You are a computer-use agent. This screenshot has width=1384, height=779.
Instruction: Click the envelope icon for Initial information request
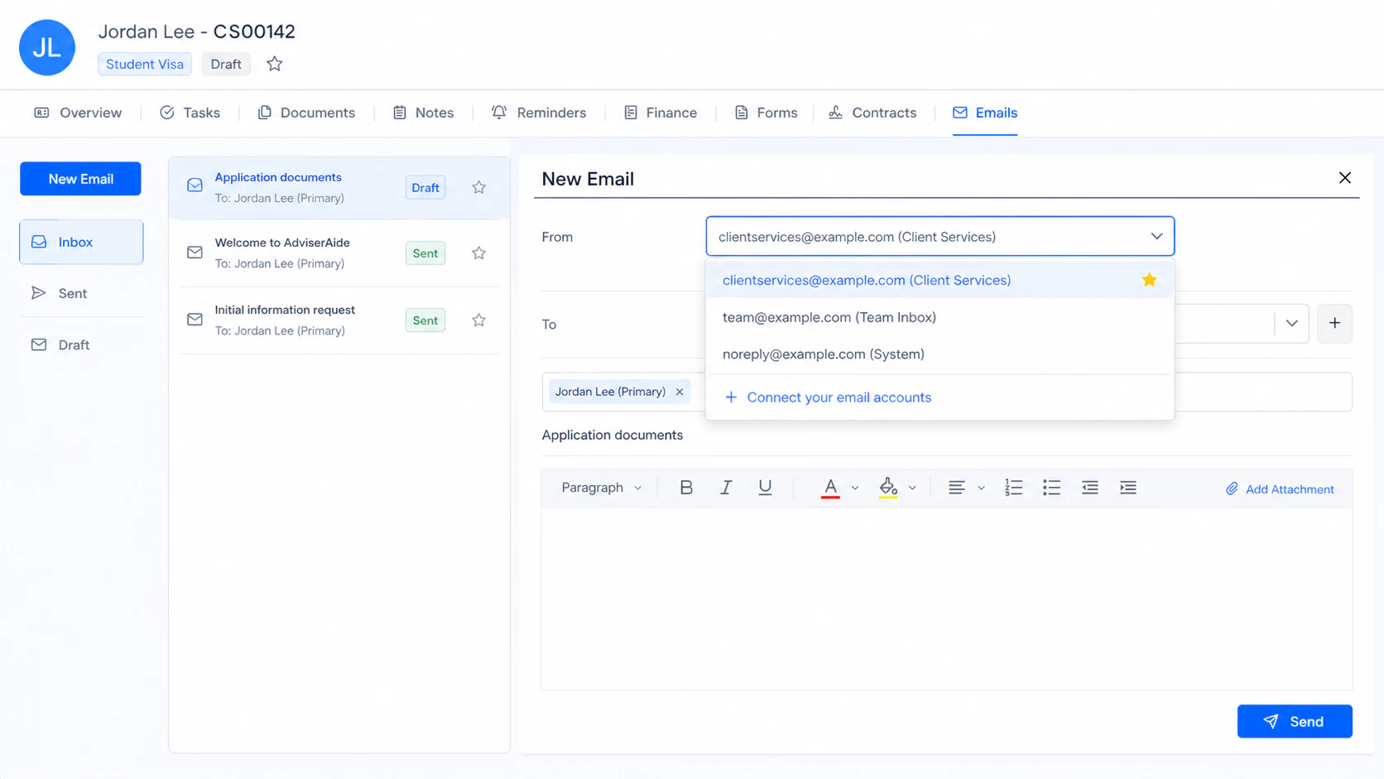195,320
